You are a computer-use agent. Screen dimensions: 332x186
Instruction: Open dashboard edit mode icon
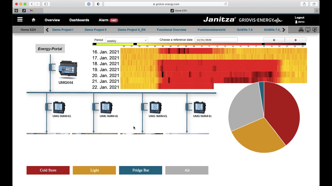(x=315, y=30)
